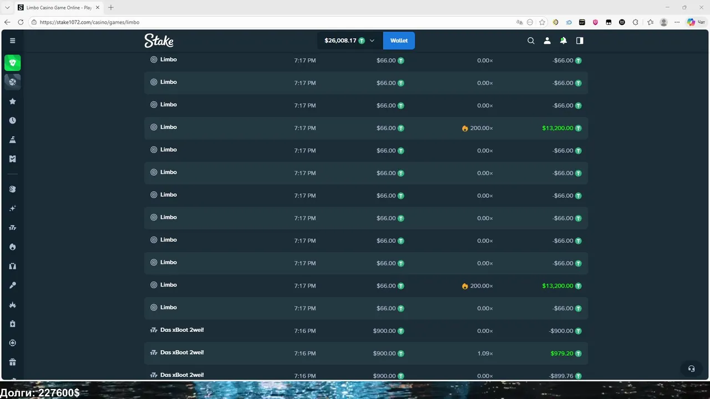Open browser favorites list icon
710x399 pixels.
pyautogui.click(x=650, y=22)
